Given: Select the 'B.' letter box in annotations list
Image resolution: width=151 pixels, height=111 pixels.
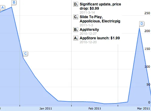Looking at the screenshot, I should point(76,30).
